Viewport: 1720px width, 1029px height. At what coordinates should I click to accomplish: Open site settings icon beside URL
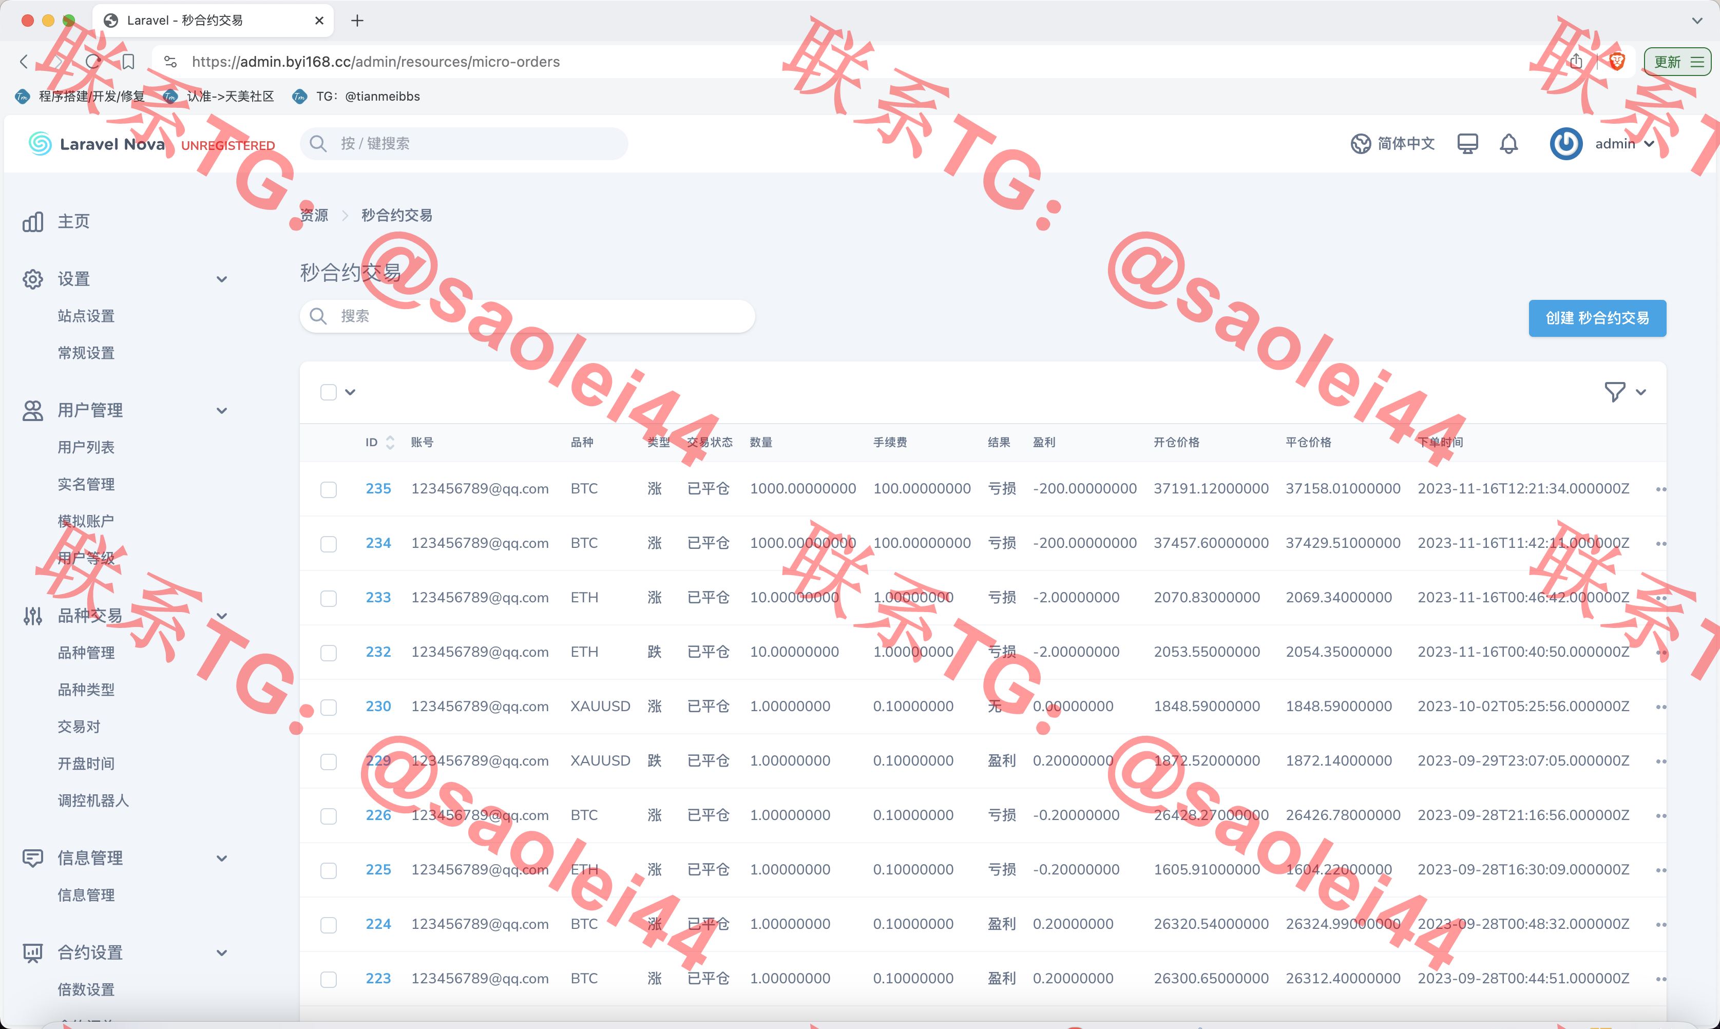tap(170, 62)
